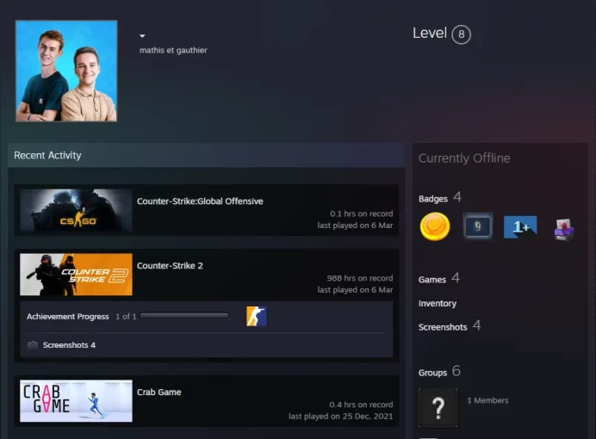Screen dimensions: 596x439
Task: Open the Crab Game banner image
Action: [76, 400]
